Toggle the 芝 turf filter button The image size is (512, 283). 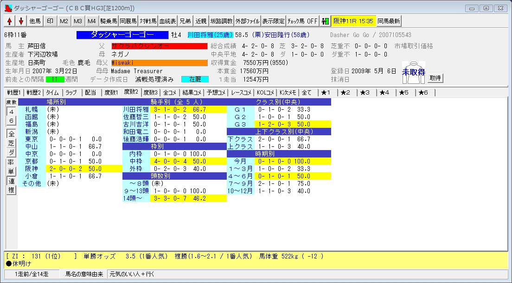pyautogui.click(x=12, y=143)
